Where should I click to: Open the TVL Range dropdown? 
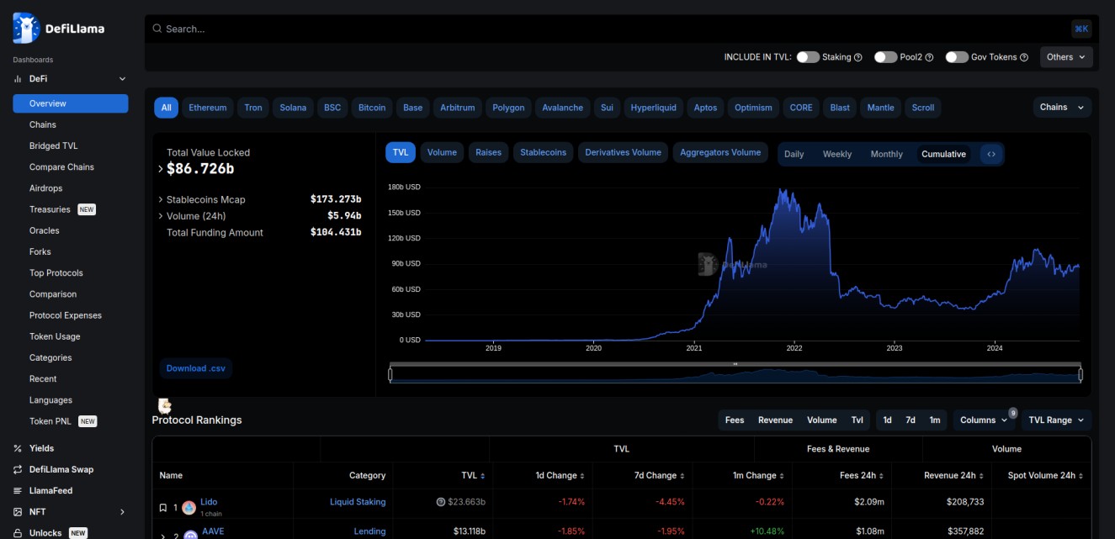[1055, 420]
